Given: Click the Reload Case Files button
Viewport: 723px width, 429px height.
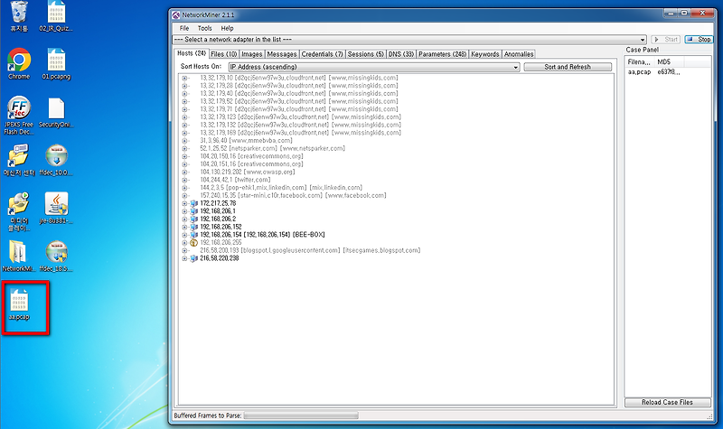Looking at the screenshot, I should tap(667, 402).
